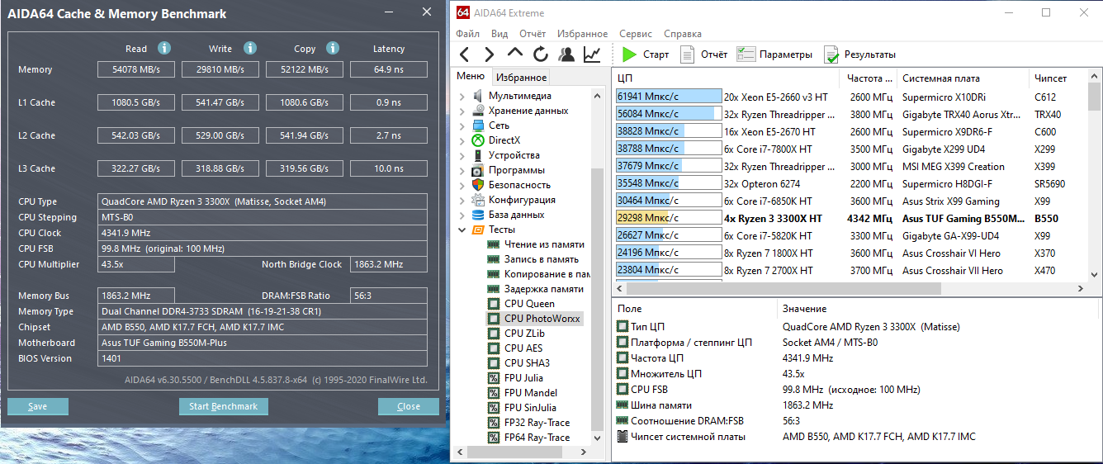1103x464 pixels.
Task: Open Отчёт report toolbar button
Action: [703, 54]
